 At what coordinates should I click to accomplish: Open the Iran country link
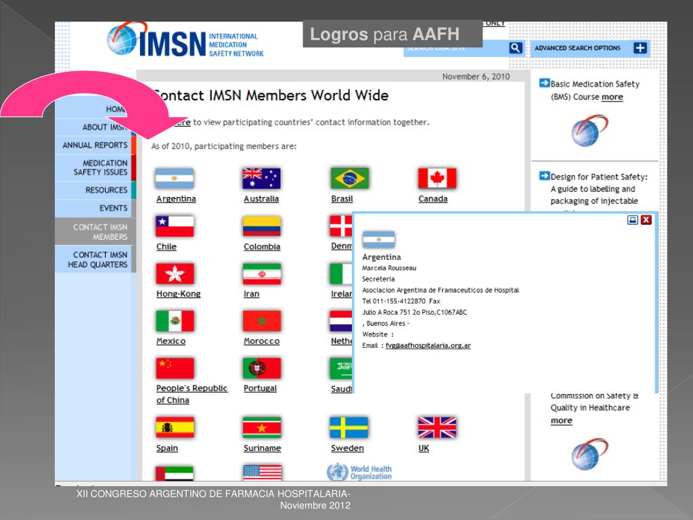pos(252,294)
